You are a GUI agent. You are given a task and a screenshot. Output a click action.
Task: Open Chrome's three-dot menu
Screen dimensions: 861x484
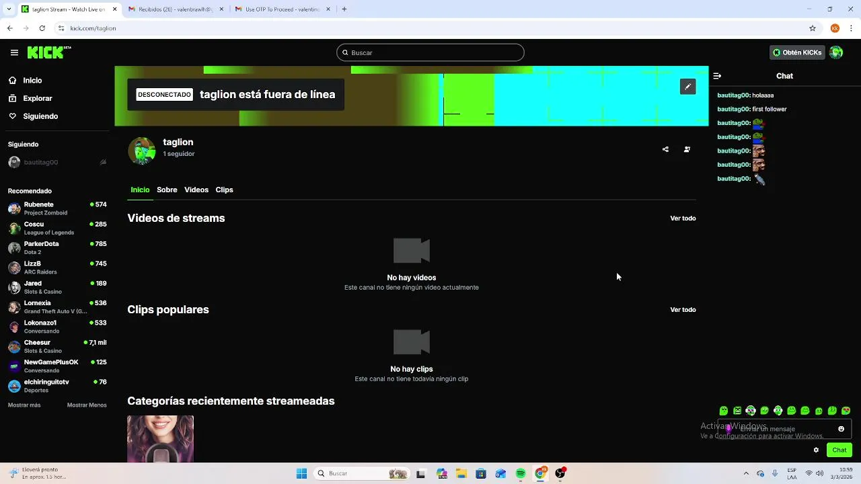[x=852, y=28]
